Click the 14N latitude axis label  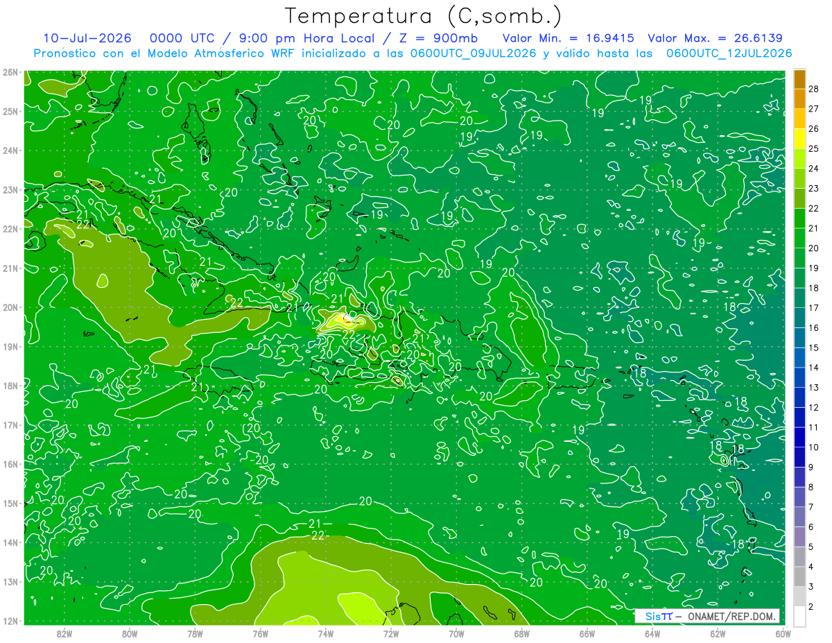click(x=10, y=542)
